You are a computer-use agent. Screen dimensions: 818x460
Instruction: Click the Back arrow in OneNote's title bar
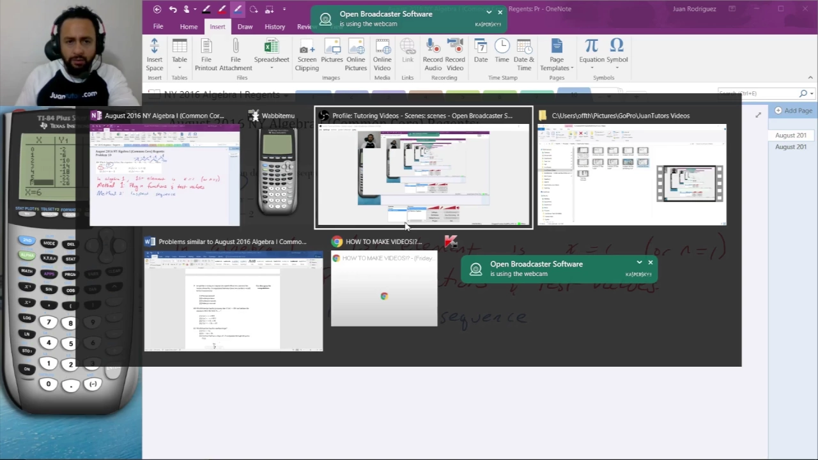(157, 9)
